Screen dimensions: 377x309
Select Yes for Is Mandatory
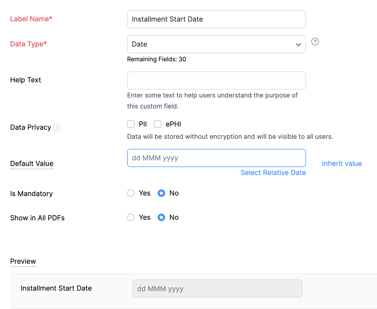(131, 193)
